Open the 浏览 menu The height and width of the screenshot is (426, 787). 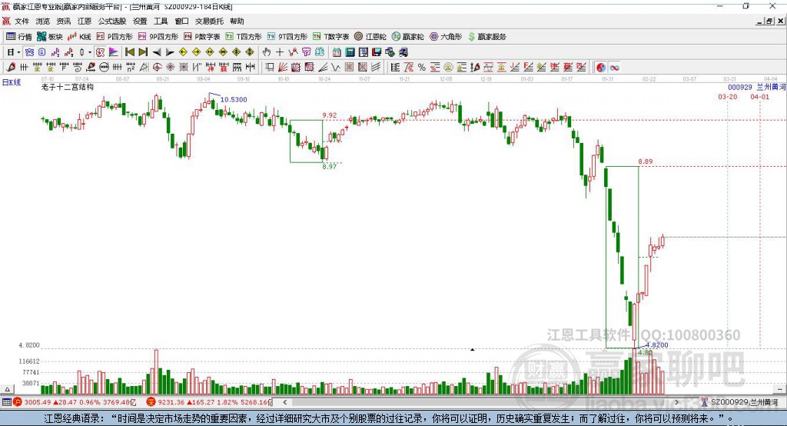click(43, 21)
